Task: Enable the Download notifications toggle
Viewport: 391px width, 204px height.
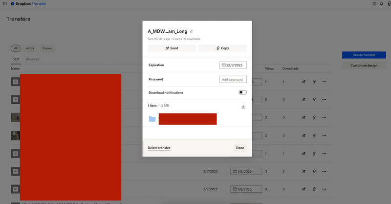Action: pyautogui.click(x=242, y=92)
